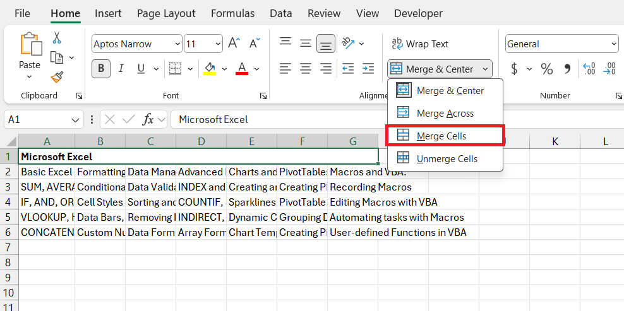Switch to Page Layout tab
This screenshot has height=311, width=624.
tap(166, 13)
